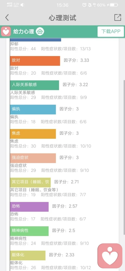125x271 pixels.
Task: Tap the blue 偏执 bar
Action: [33, 109]
